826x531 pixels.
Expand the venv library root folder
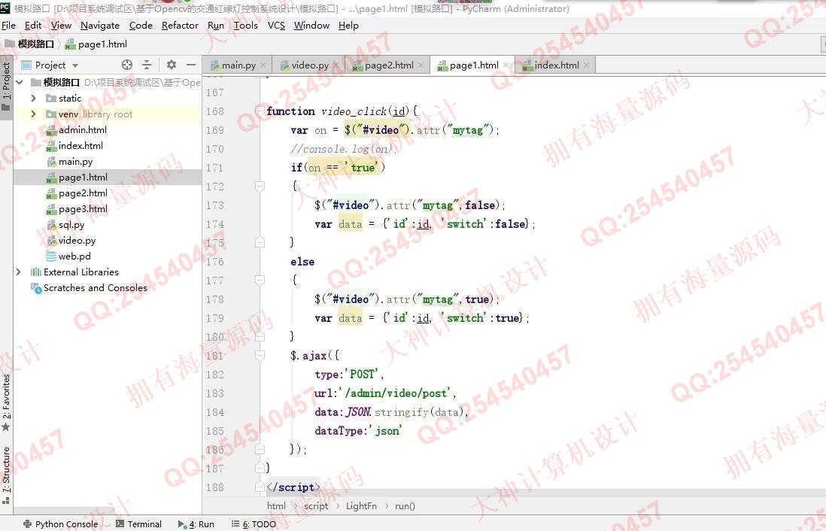click(x=34, y=114)
